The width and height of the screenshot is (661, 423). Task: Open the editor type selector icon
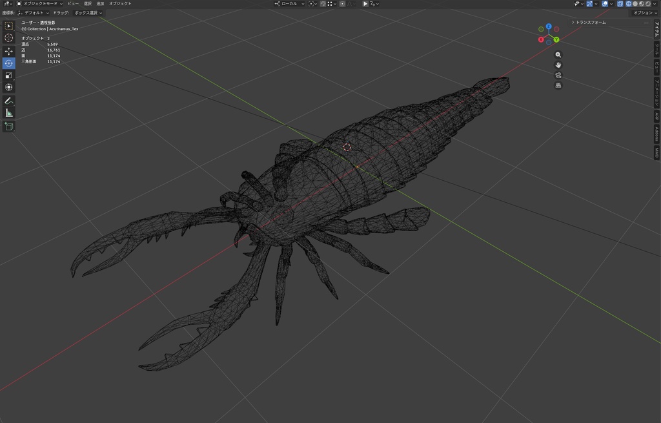point(7,3)
